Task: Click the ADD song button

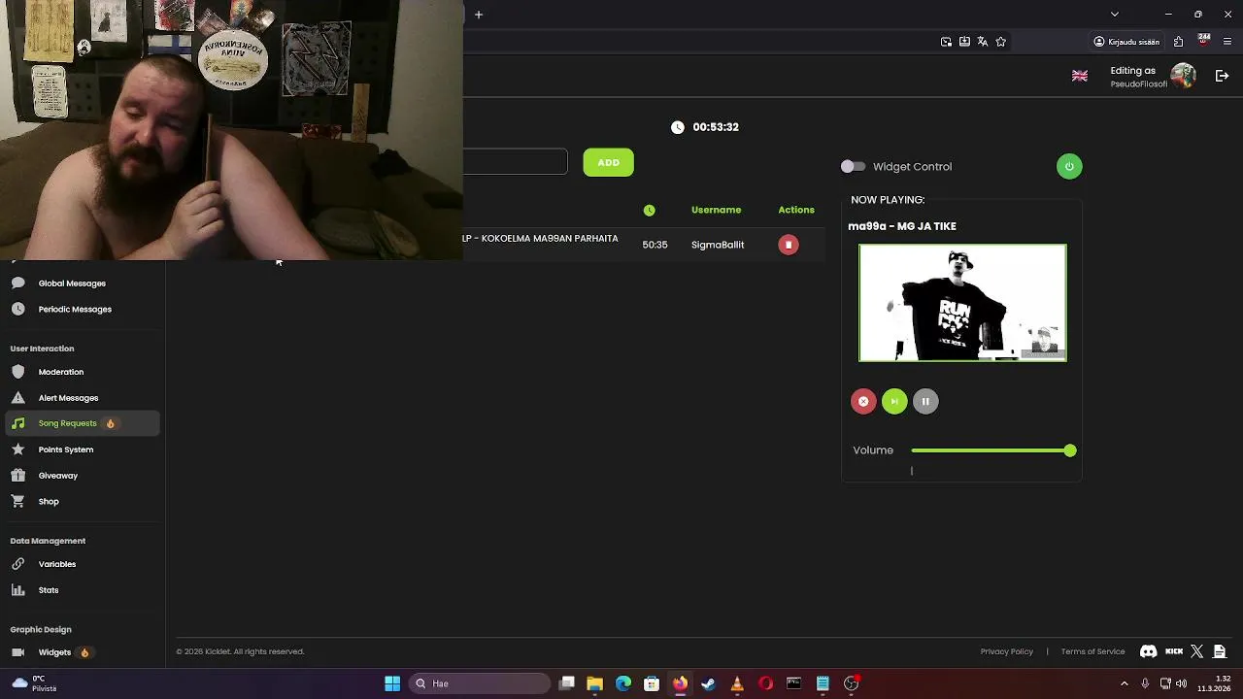Action: 609,163
